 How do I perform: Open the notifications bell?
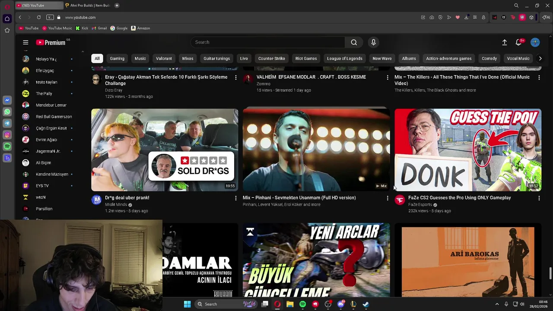518,42
